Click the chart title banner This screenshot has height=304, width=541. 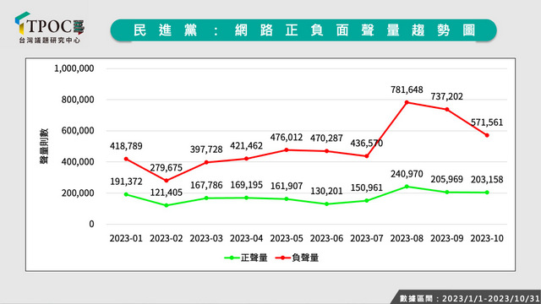pos(303,30)
